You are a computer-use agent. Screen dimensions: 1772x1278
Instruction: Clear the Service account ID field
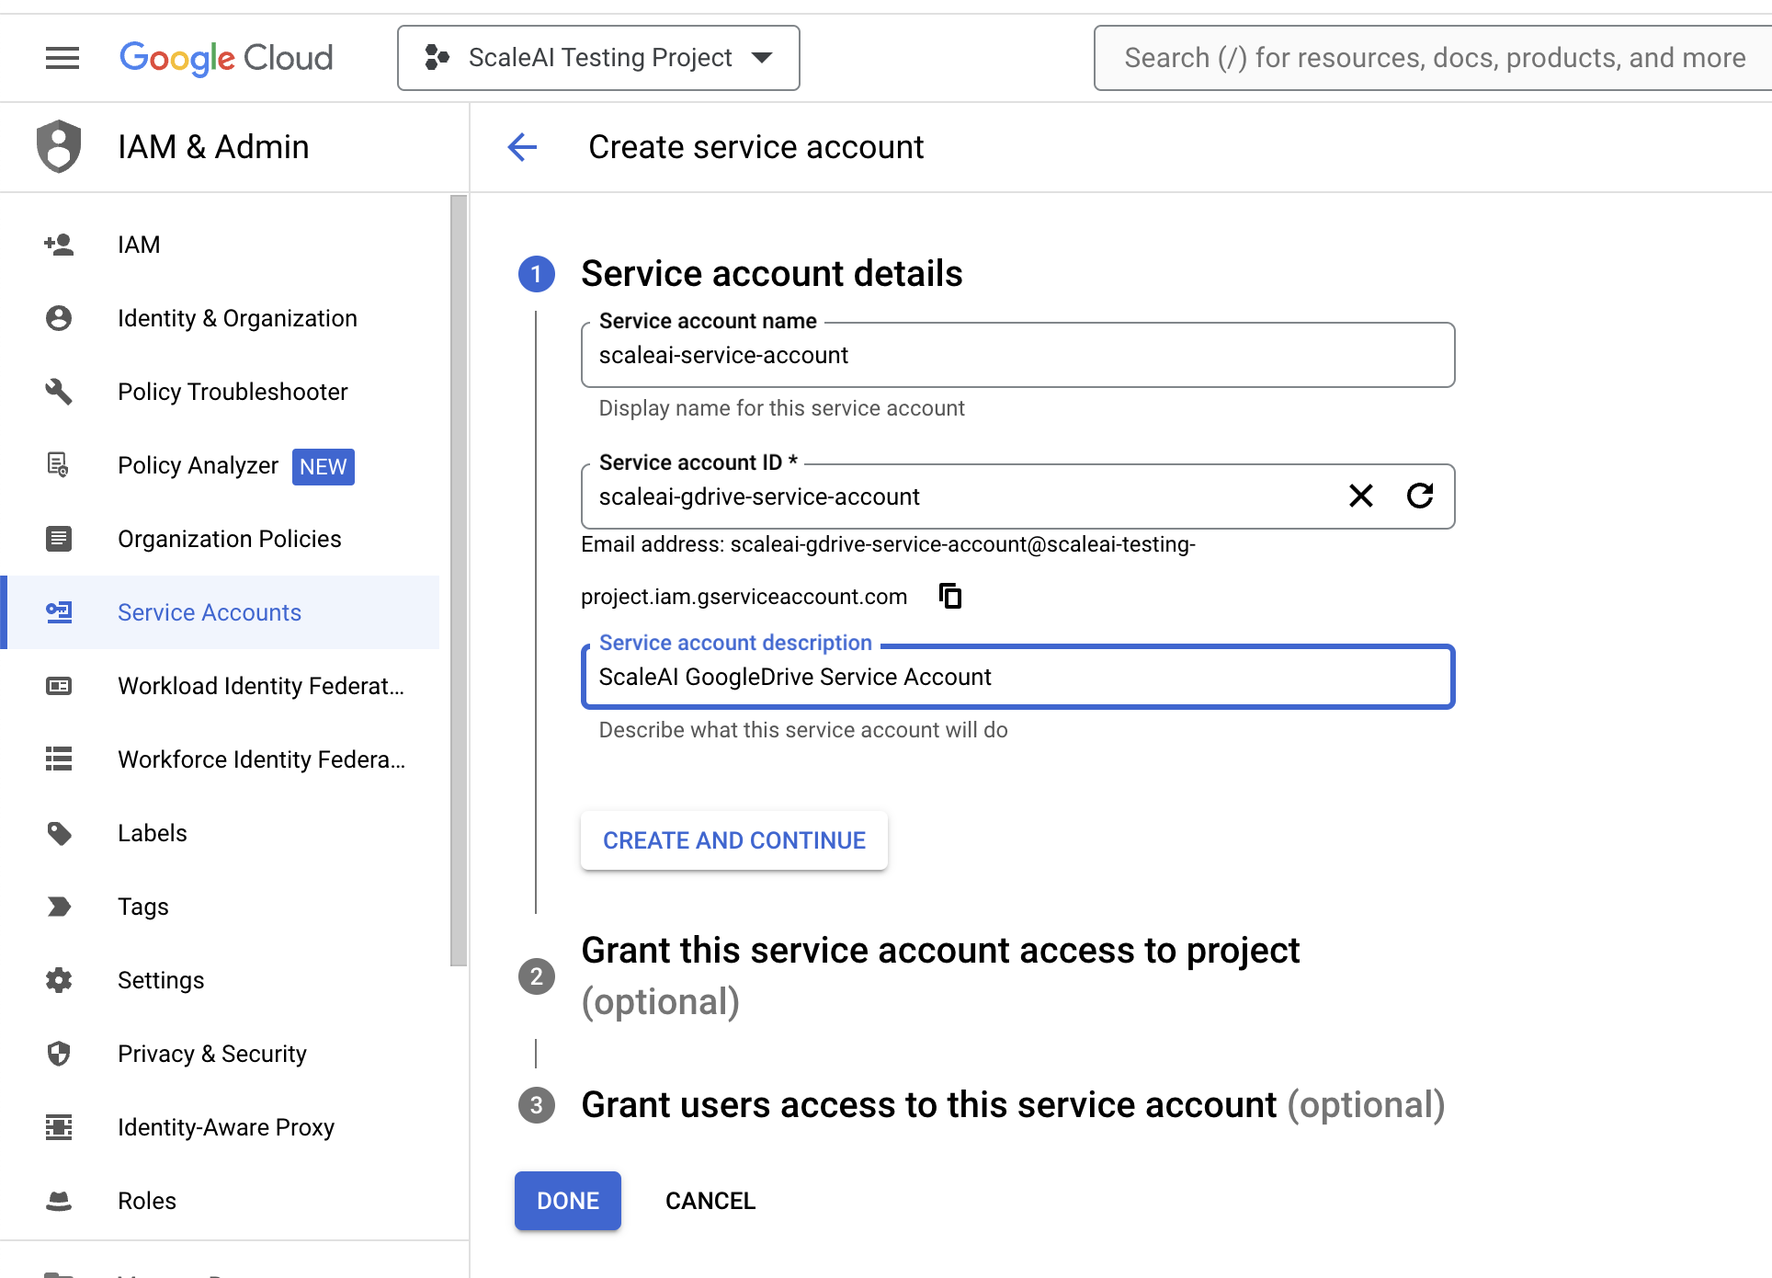[1361, 496]
